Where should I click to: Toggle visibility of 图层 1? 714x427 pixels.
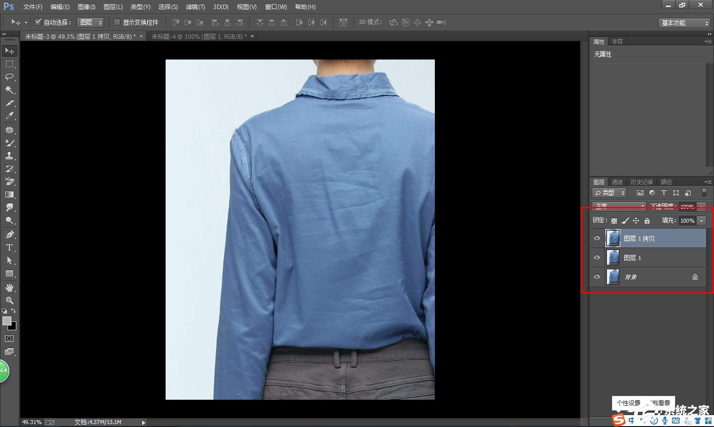[597, 257]
